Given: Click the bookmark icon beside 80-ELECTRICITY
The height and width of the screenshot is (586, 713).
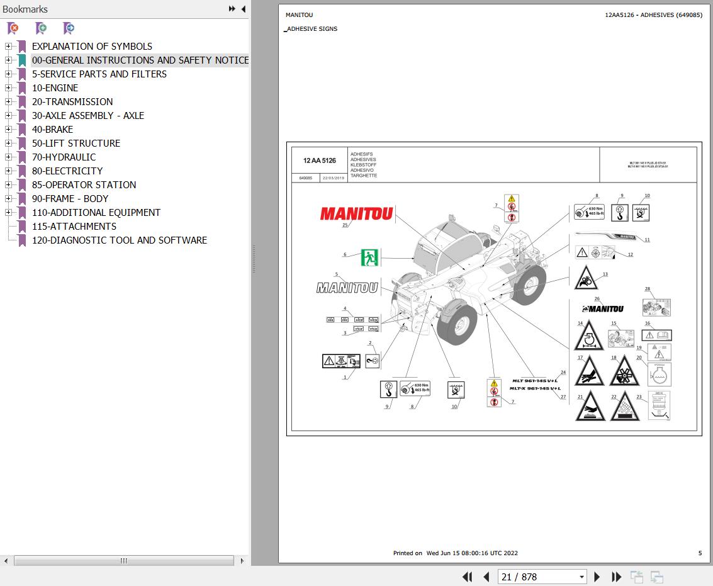Looking at the screenshot, I should (22, 171).
